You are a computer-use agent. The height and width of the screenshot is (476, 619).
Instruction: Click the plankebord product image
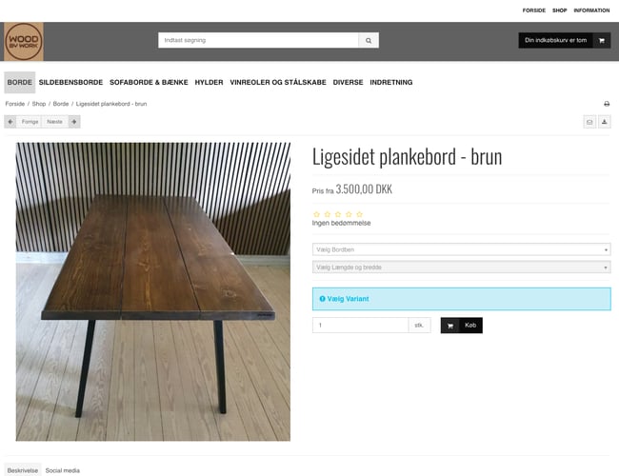[152, 291]
